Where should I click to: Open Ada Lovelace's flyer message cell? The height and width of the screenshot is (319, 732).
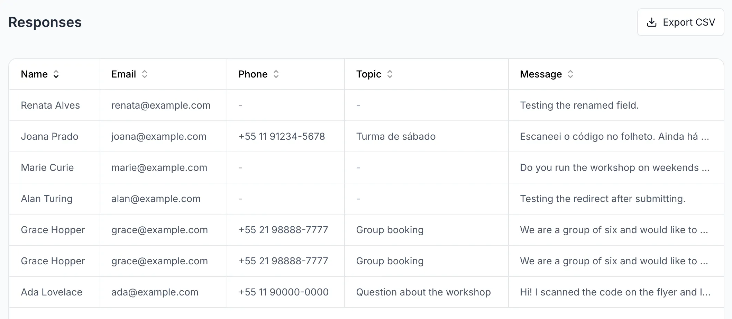click(x=615, y=292)
